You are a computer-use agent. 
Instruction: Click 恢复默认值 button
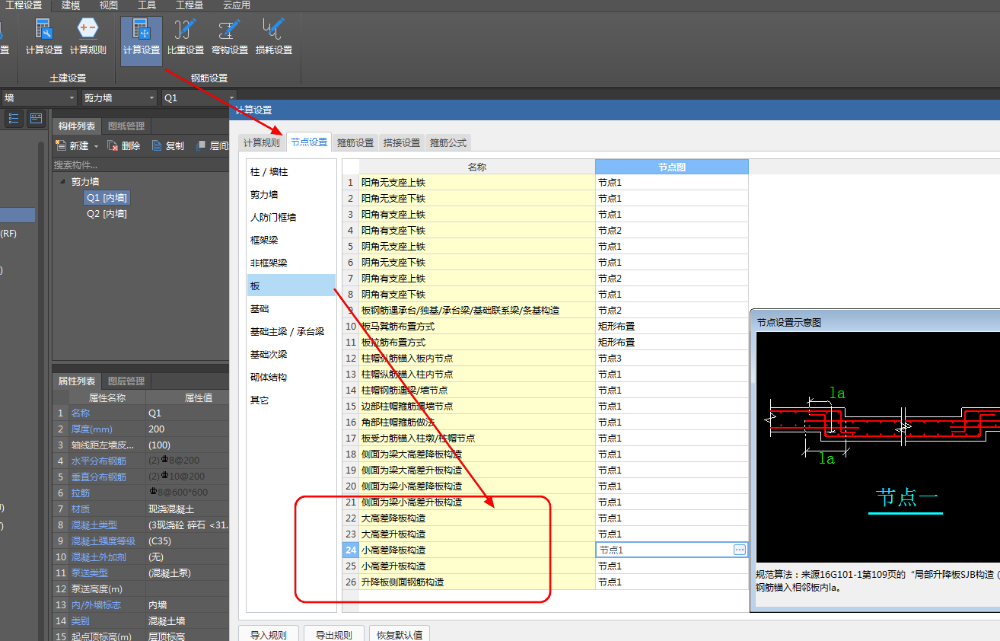(400, 634)
